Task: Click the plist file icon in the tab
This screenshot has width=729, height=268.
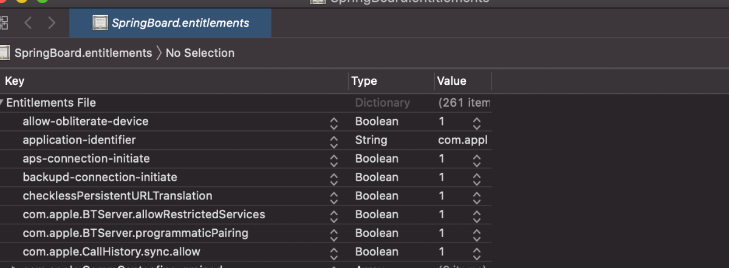Action: click(x=100, y=23)
